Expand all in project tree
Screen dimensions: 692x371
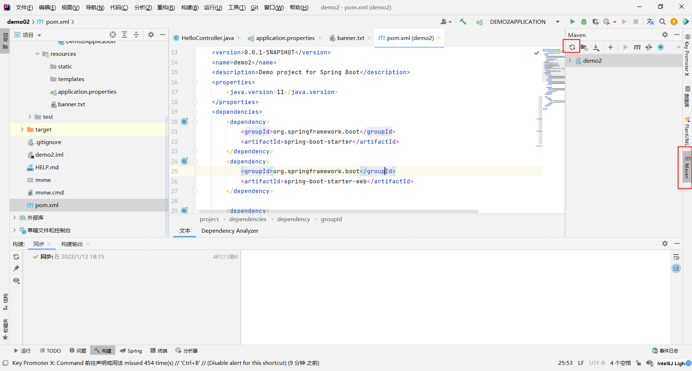124,35
